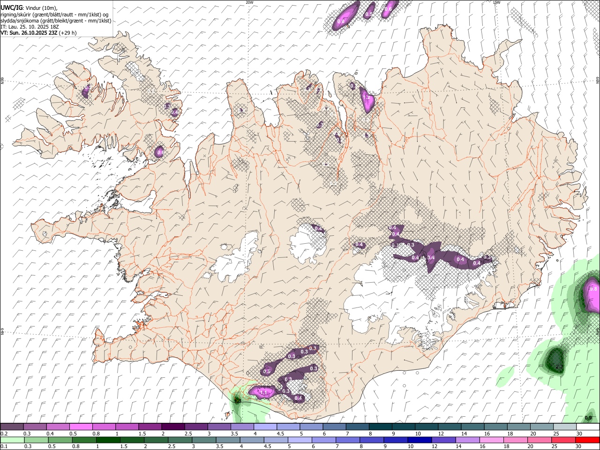
Task: Click the light grey 25 swatch, upper legend row
Action: 564,427
